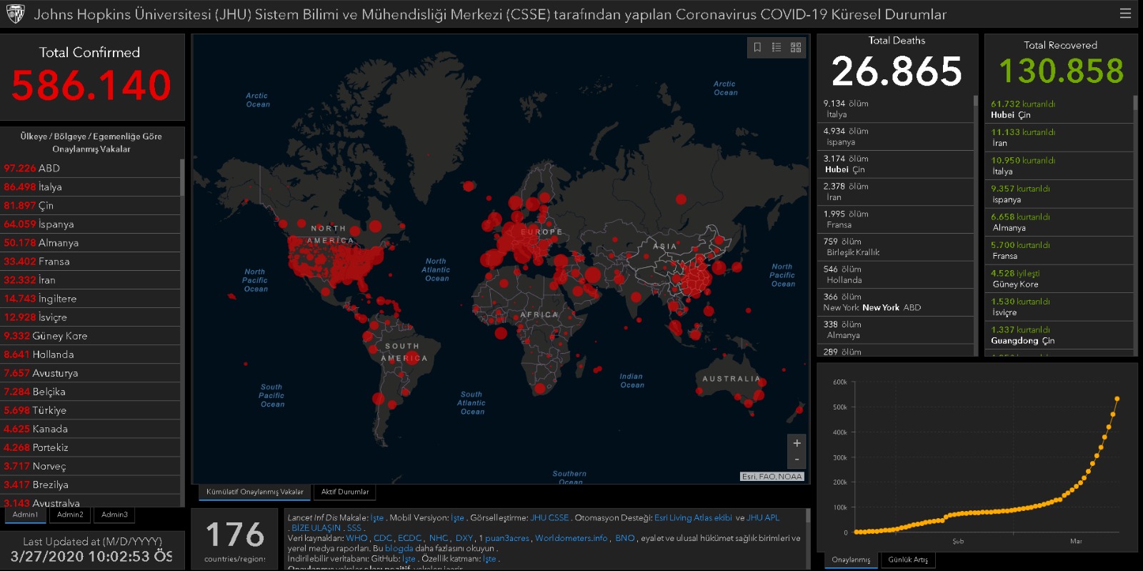Click Almanya recovered entry 6.658

click(1059, 222)
